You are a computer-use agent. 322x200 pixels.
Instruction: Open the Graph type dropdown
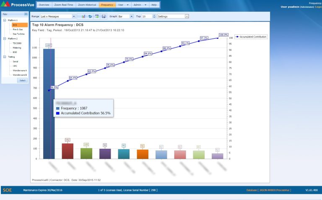coord(131,16)
